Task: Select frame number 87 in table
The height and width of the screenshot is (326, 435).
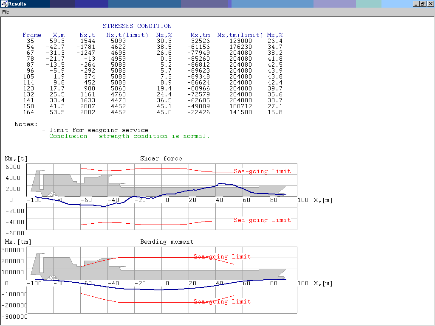Action: point(30,65)
